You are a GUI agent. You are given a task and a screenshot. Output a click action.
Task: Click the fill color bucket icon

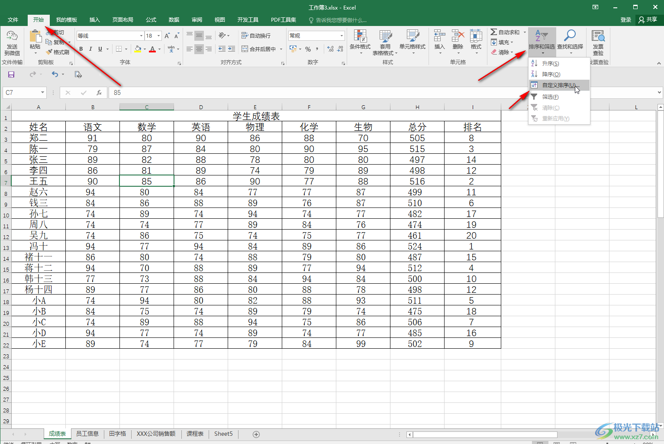[x=138, y=49]
